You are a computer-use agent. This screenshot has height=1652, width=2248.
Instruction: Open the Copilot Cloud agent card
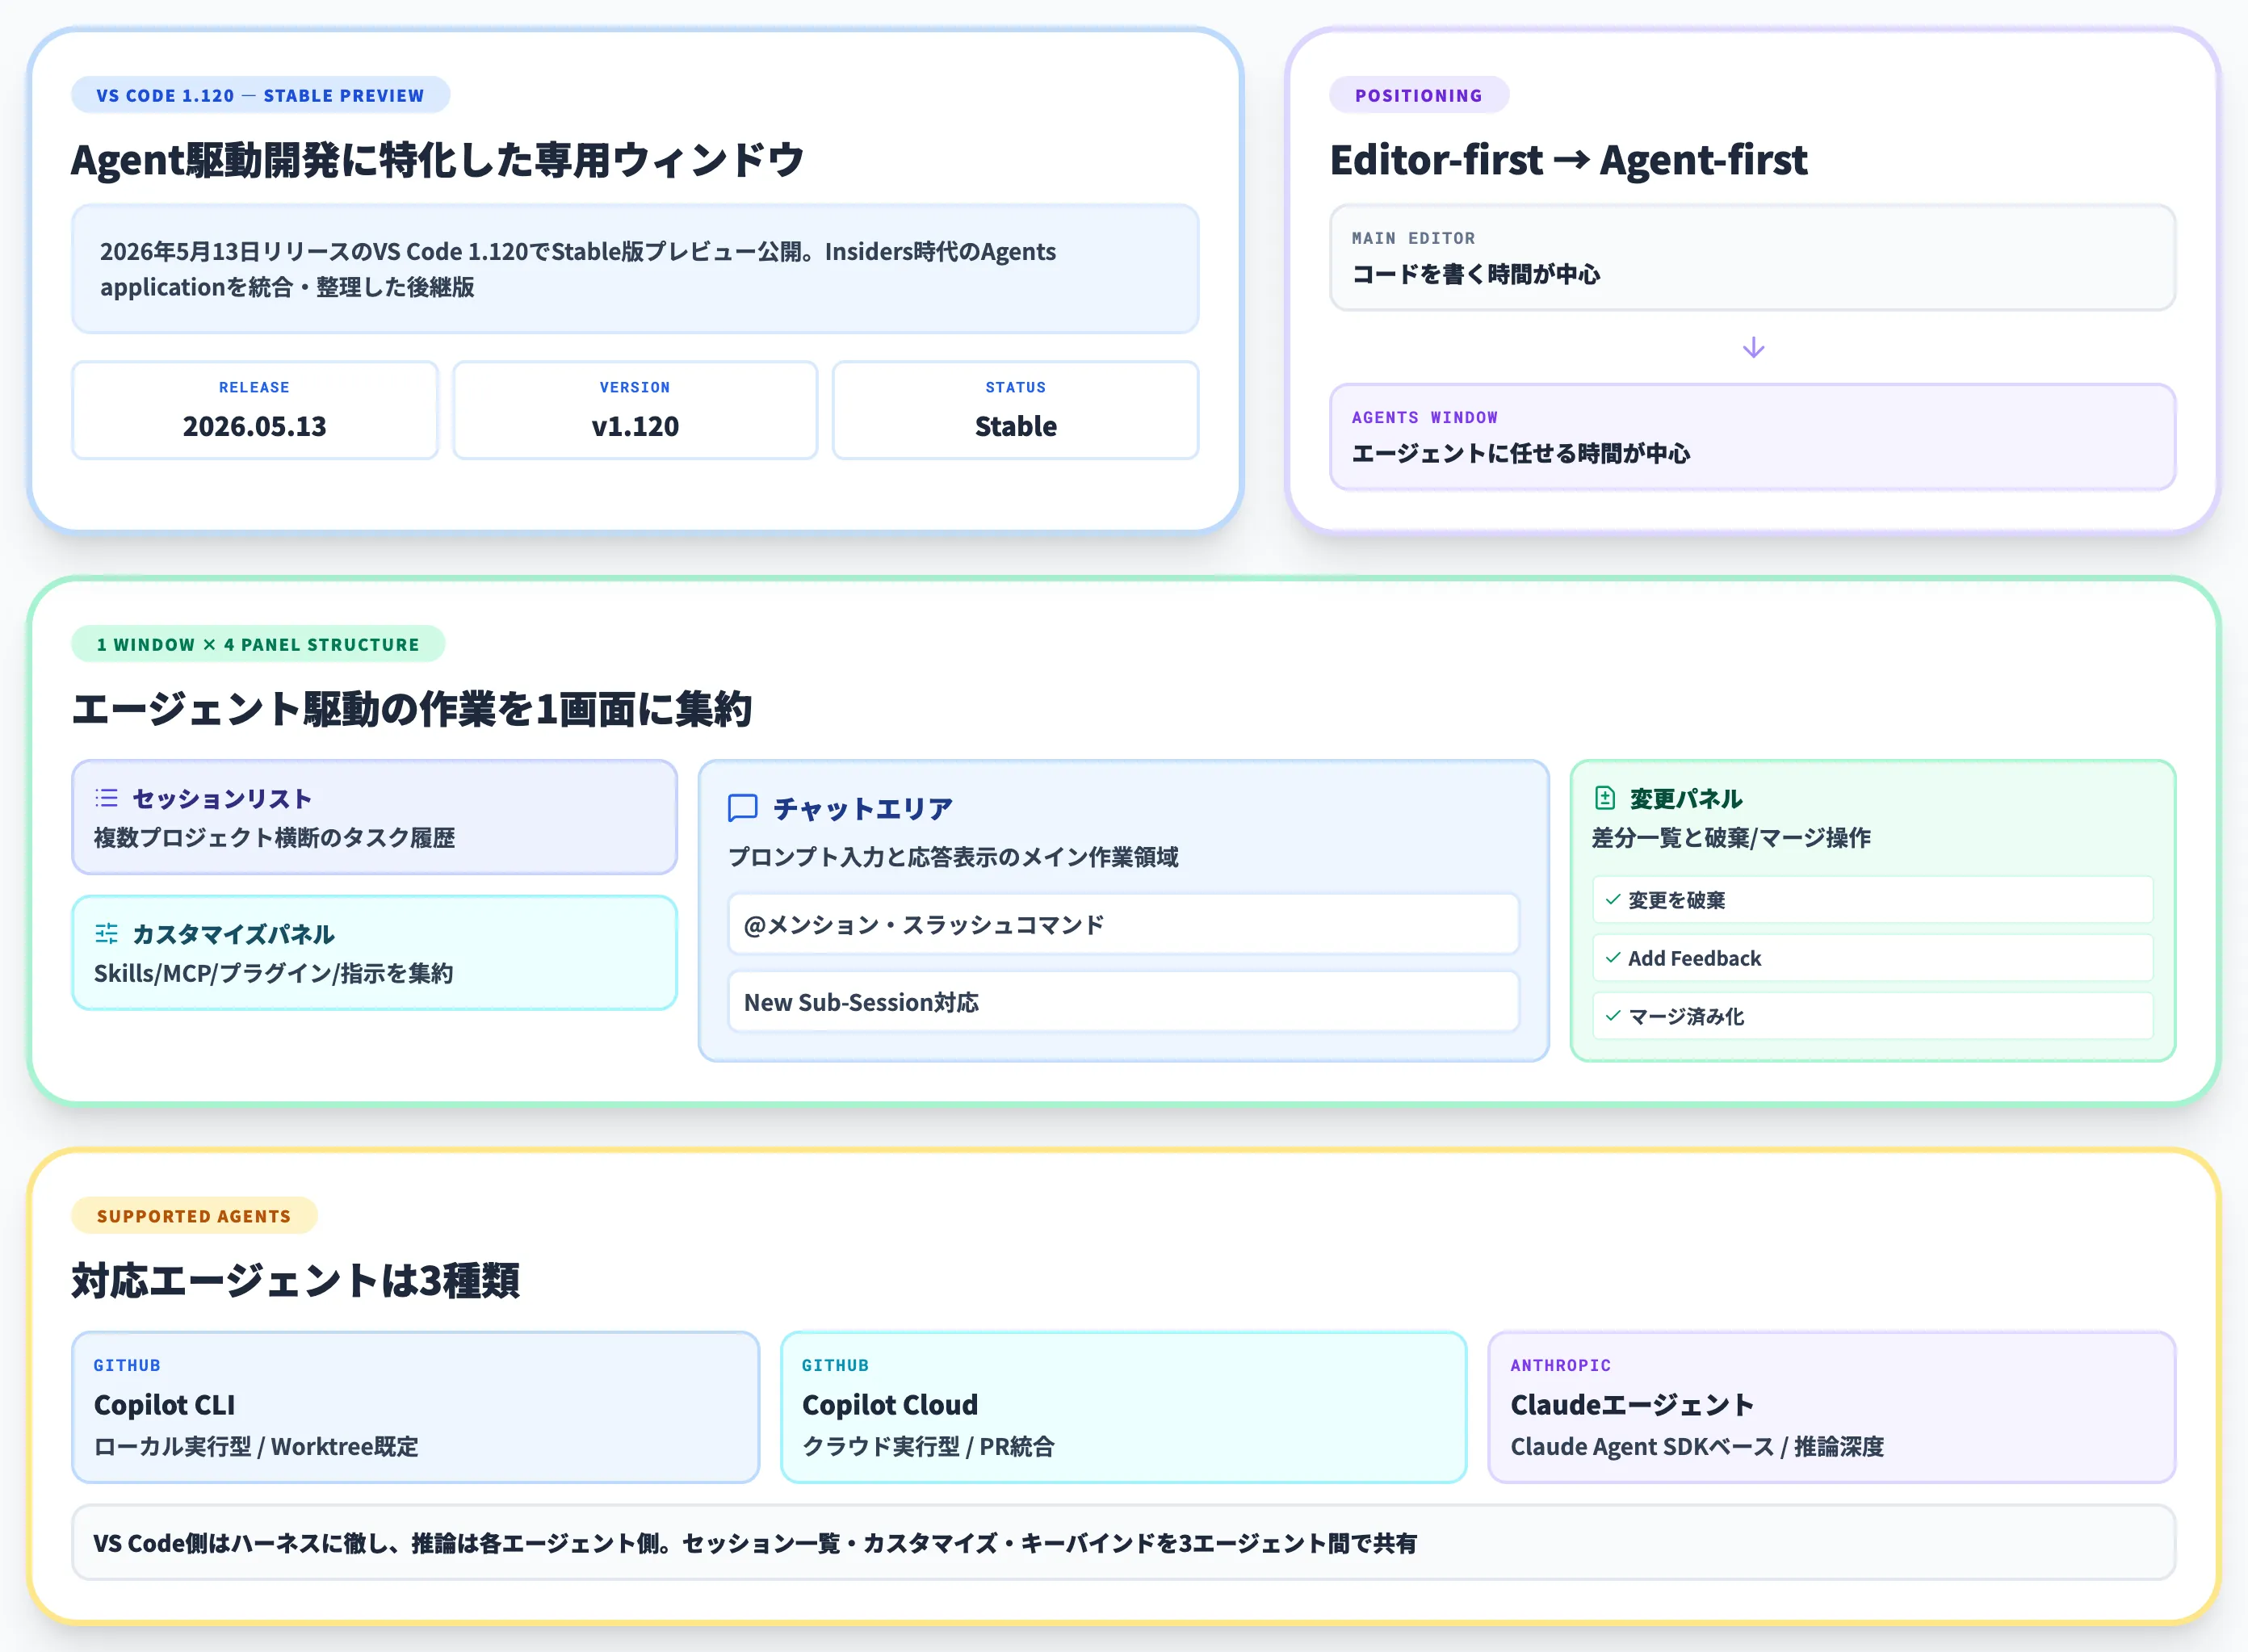click(x=1123, y=1407)
